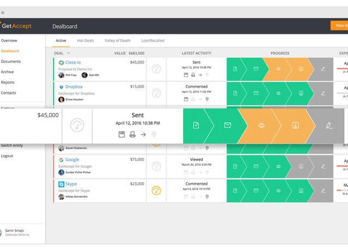Open the Close.io deal link
The width and height of the screenshot is (348, 248).
(x=73, y=62)
